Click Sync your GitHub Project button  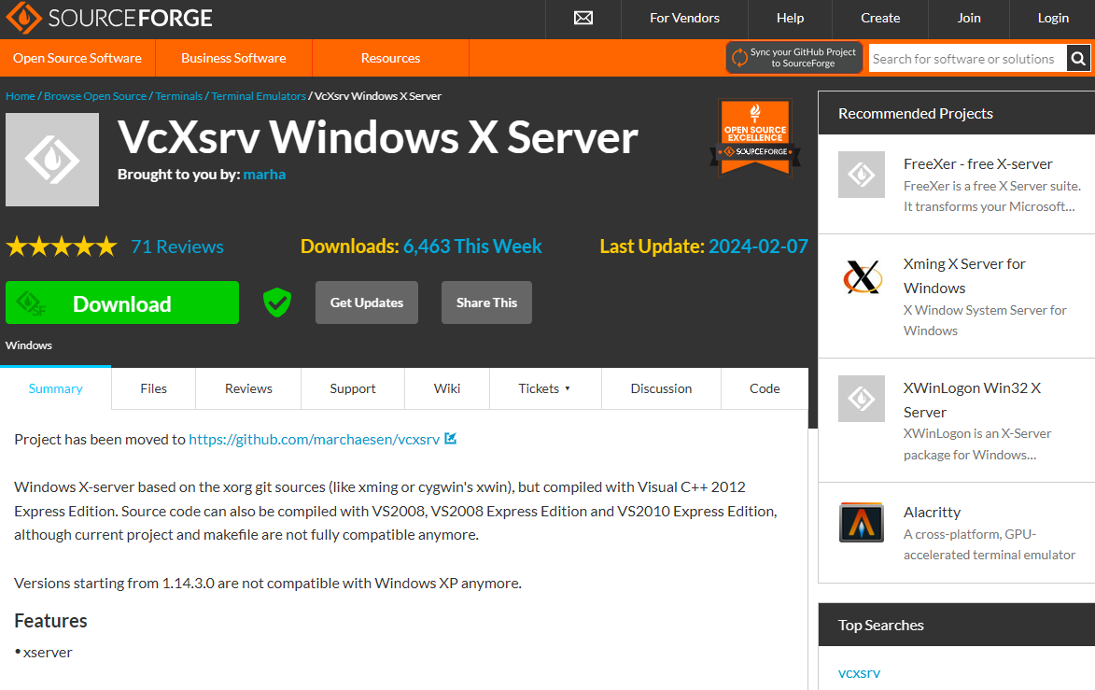pyautogui.click(x=794, y=58)
